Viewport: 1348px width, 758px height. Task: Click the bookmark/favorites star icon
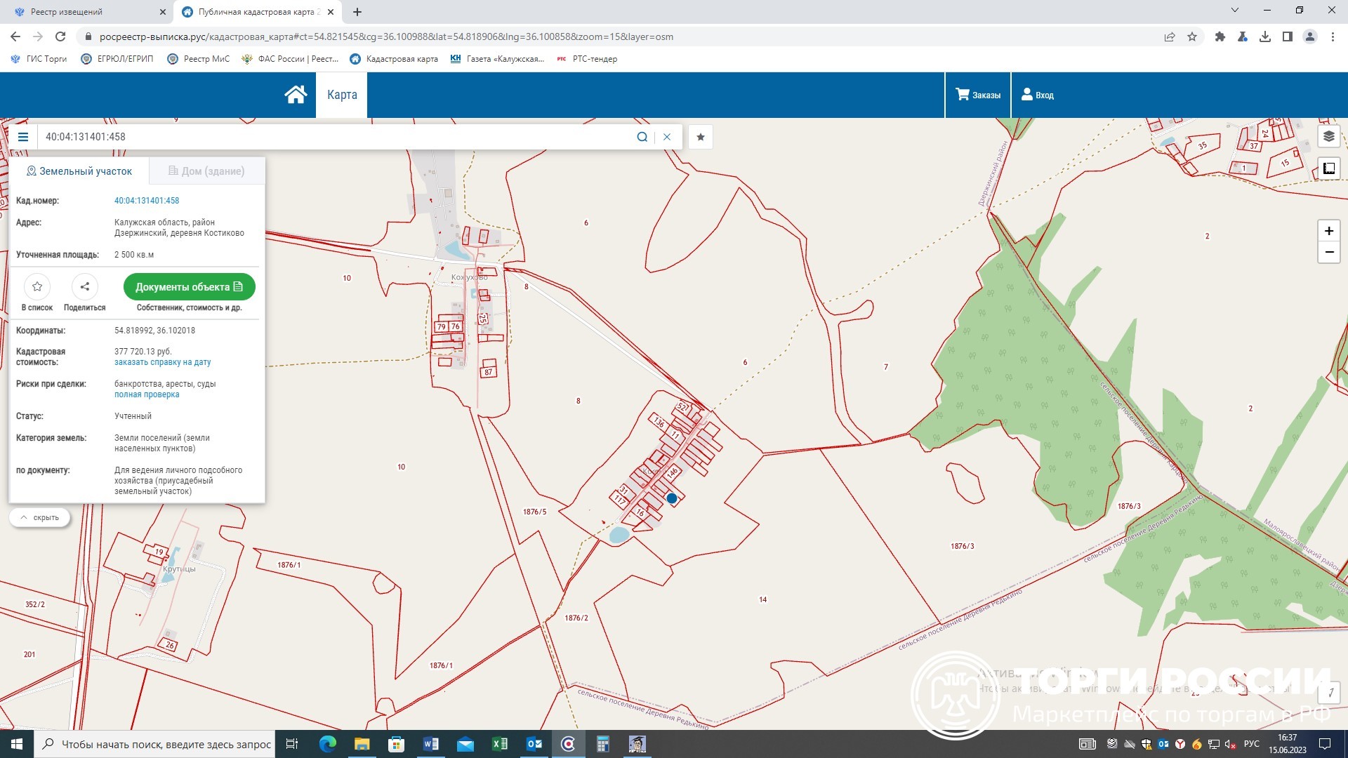tap(700, 137)
